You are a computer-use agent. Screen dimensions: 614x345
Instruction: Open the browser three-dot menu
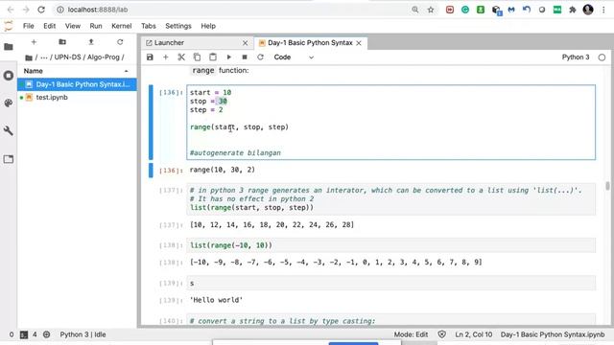coord(603,10)
